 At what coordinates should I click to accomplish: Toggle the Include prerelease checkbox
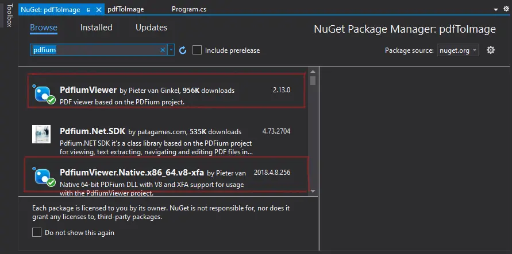pos(197,50)
